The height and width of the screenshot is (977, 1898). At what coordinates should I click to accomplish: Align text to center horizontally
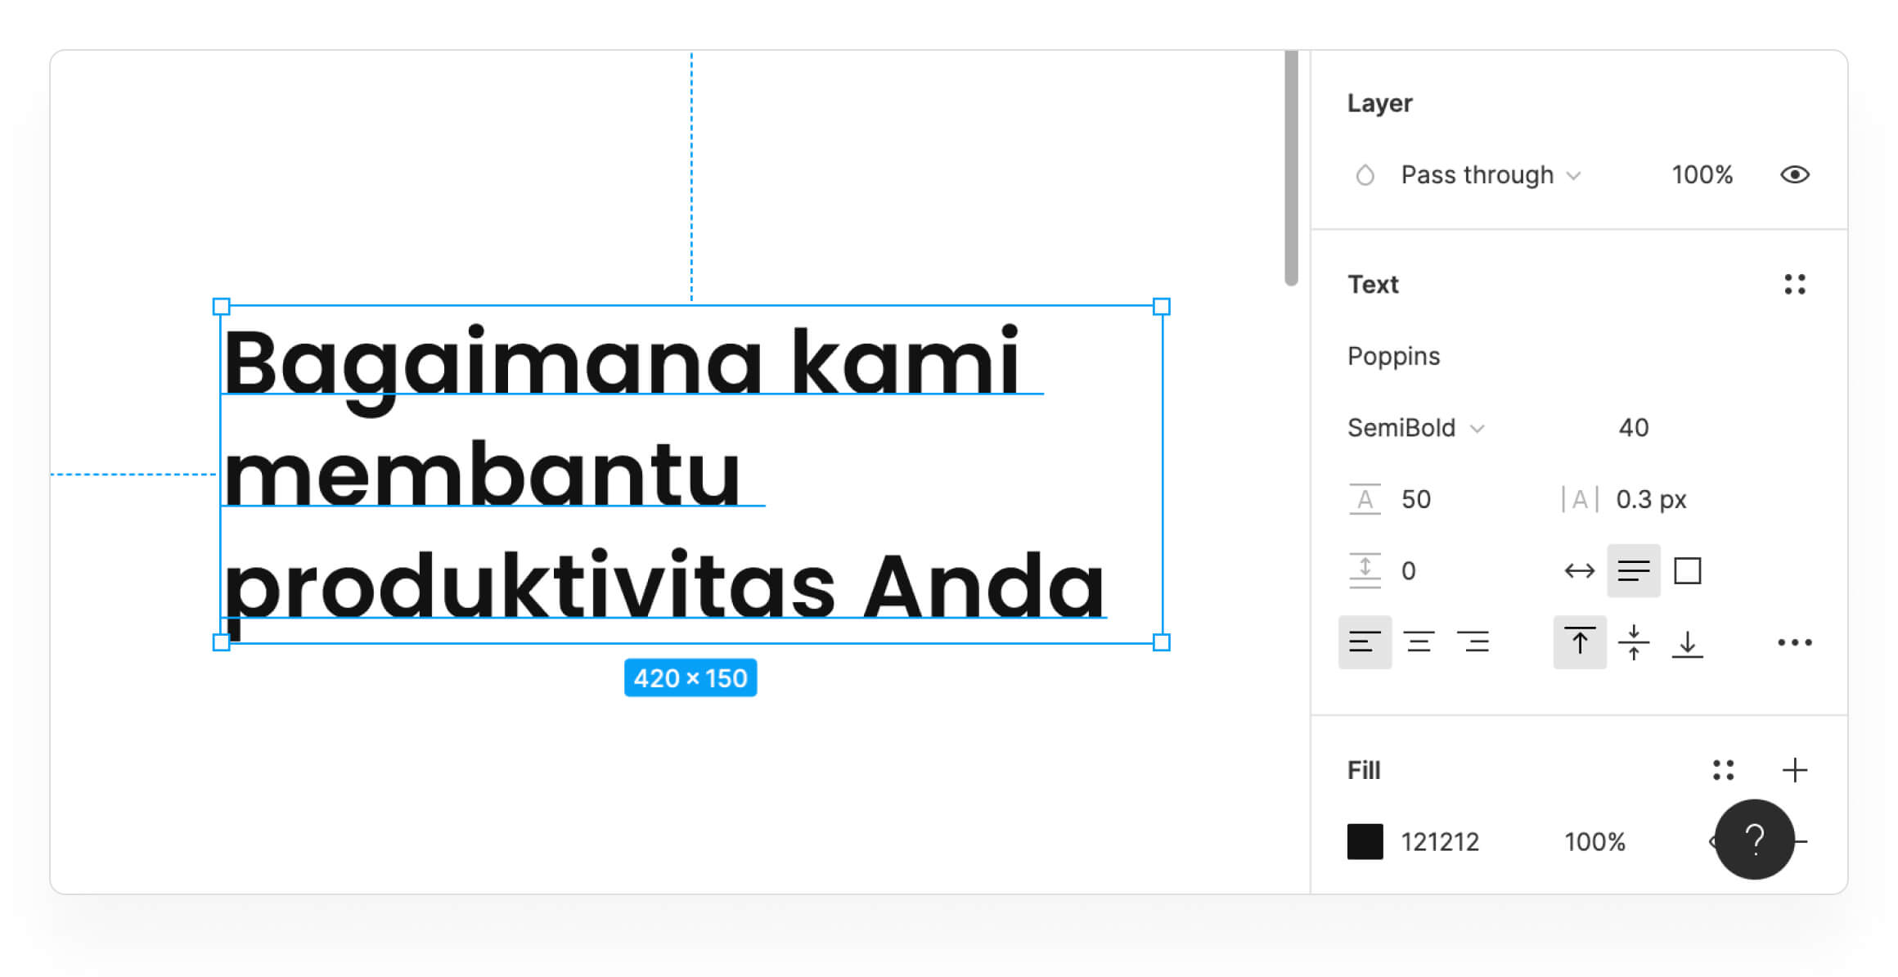click(x=1419, y=642)
